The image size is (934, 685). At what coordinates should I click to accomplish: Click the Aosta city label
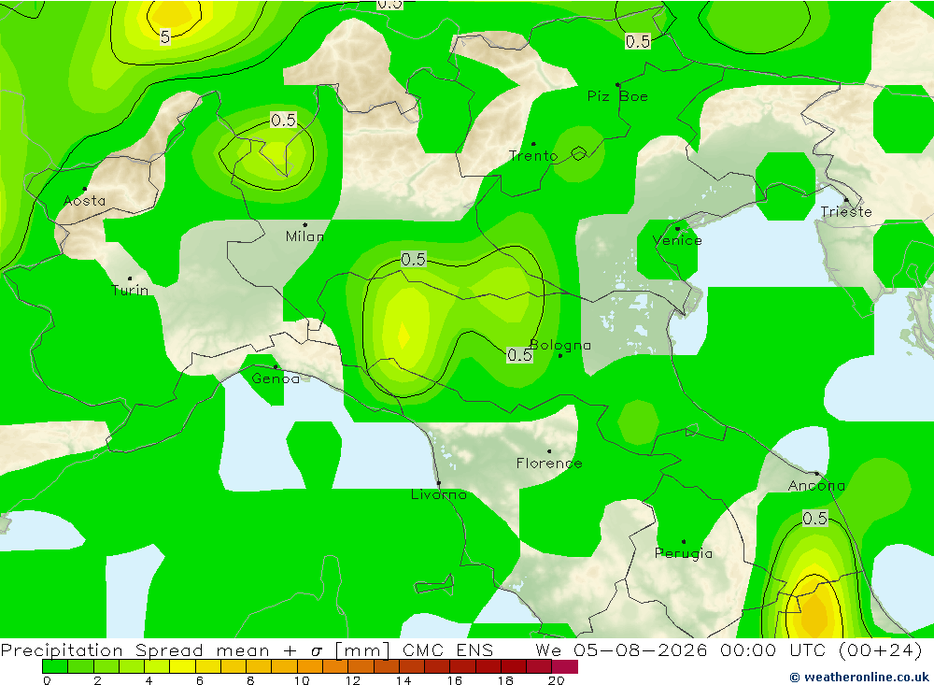pyautogui.click(x=85, y=201)
